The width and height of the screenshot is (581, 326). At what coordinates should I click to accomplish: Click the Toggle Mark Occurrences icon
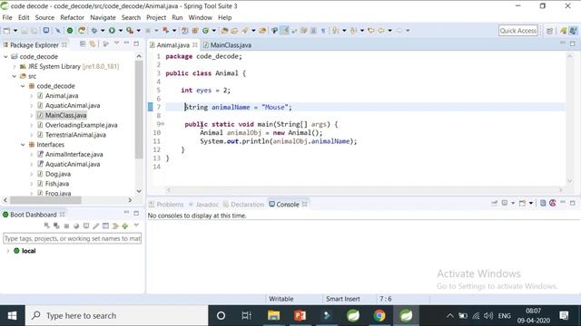284,31
